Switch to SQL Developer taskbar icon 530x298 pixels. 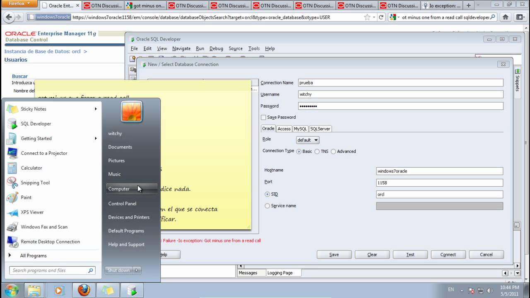coord(132,290)
